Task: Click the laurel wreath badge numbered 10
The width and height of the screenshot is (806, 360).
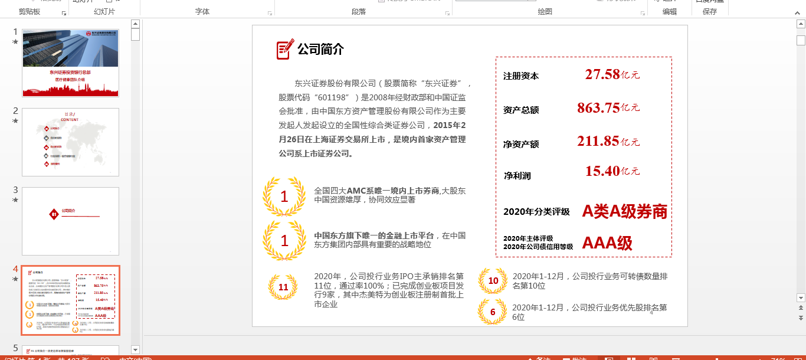Action: click(493, 281)
